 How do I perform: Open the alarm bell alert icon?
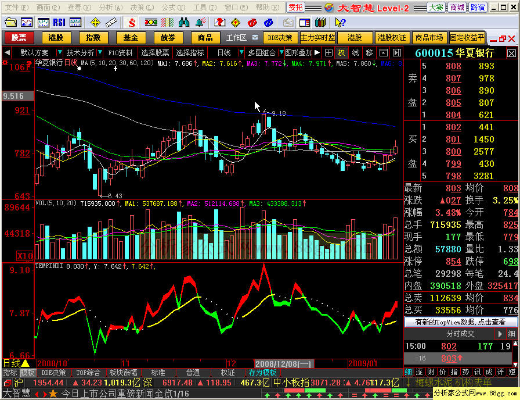(x=200, y=23)
